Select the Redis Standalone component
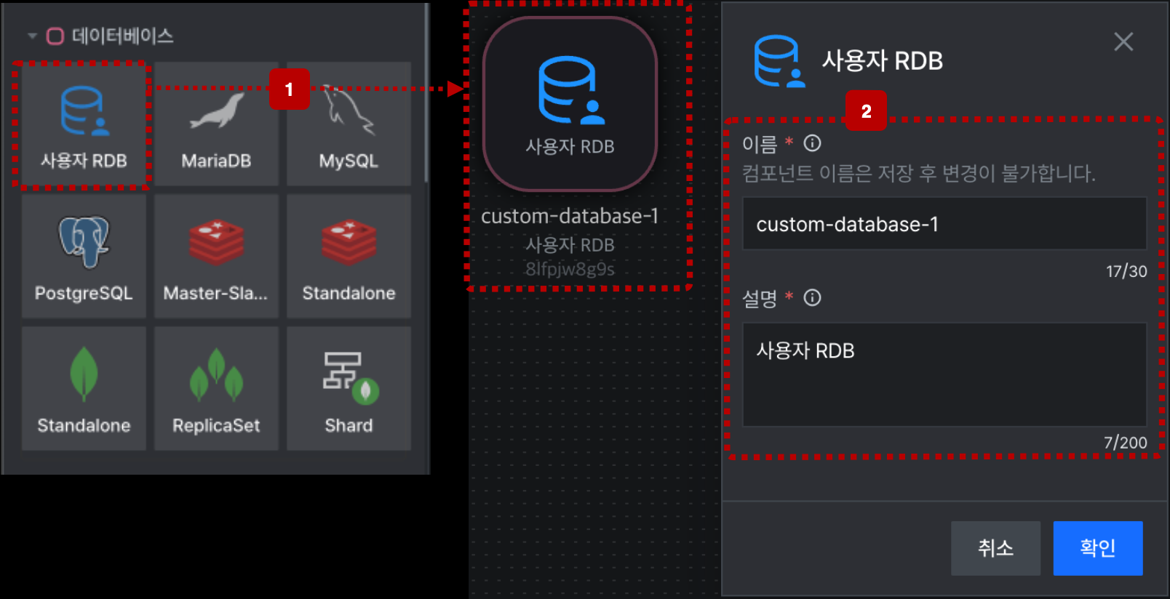The width and height of the screenshot is (1170, 599). click(x=349, y=256)
